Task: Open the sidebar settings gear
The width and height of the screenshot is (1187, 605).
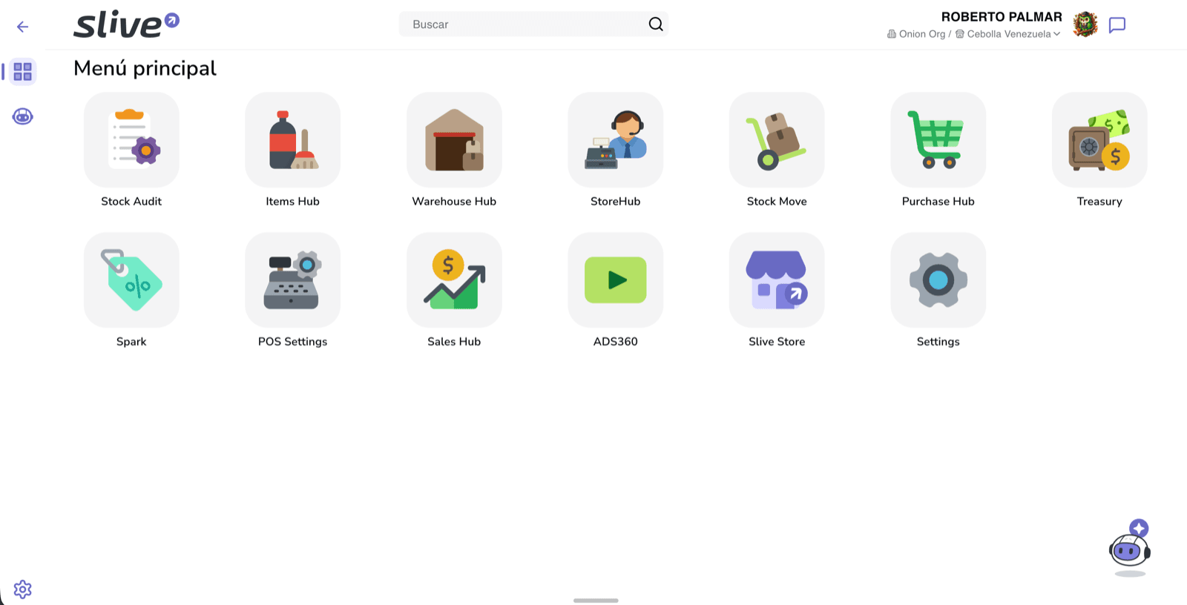Action: (x=23, y=589)
